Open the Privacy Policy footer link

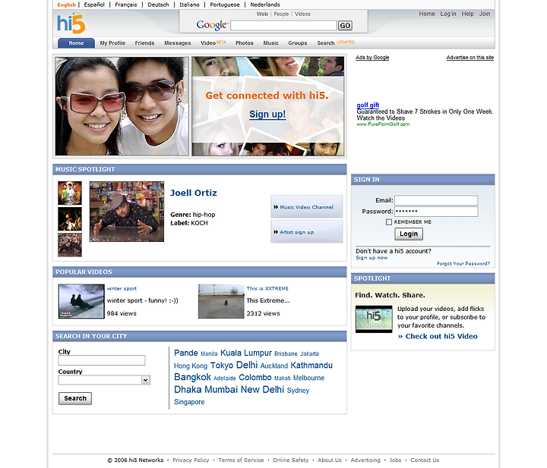pos(191,460)
